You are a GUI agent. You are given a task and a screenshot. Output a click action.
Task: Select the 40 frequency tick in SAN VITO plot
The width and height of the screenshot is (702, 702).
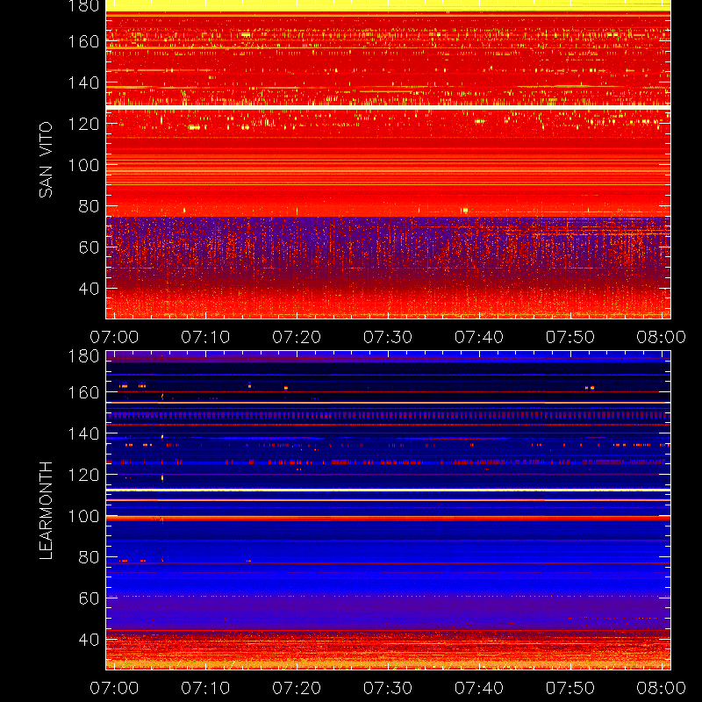(x=89, y=289)
